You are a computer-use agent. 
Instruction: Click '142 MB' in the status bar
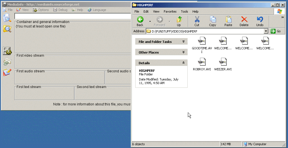(x=226, y=144)
